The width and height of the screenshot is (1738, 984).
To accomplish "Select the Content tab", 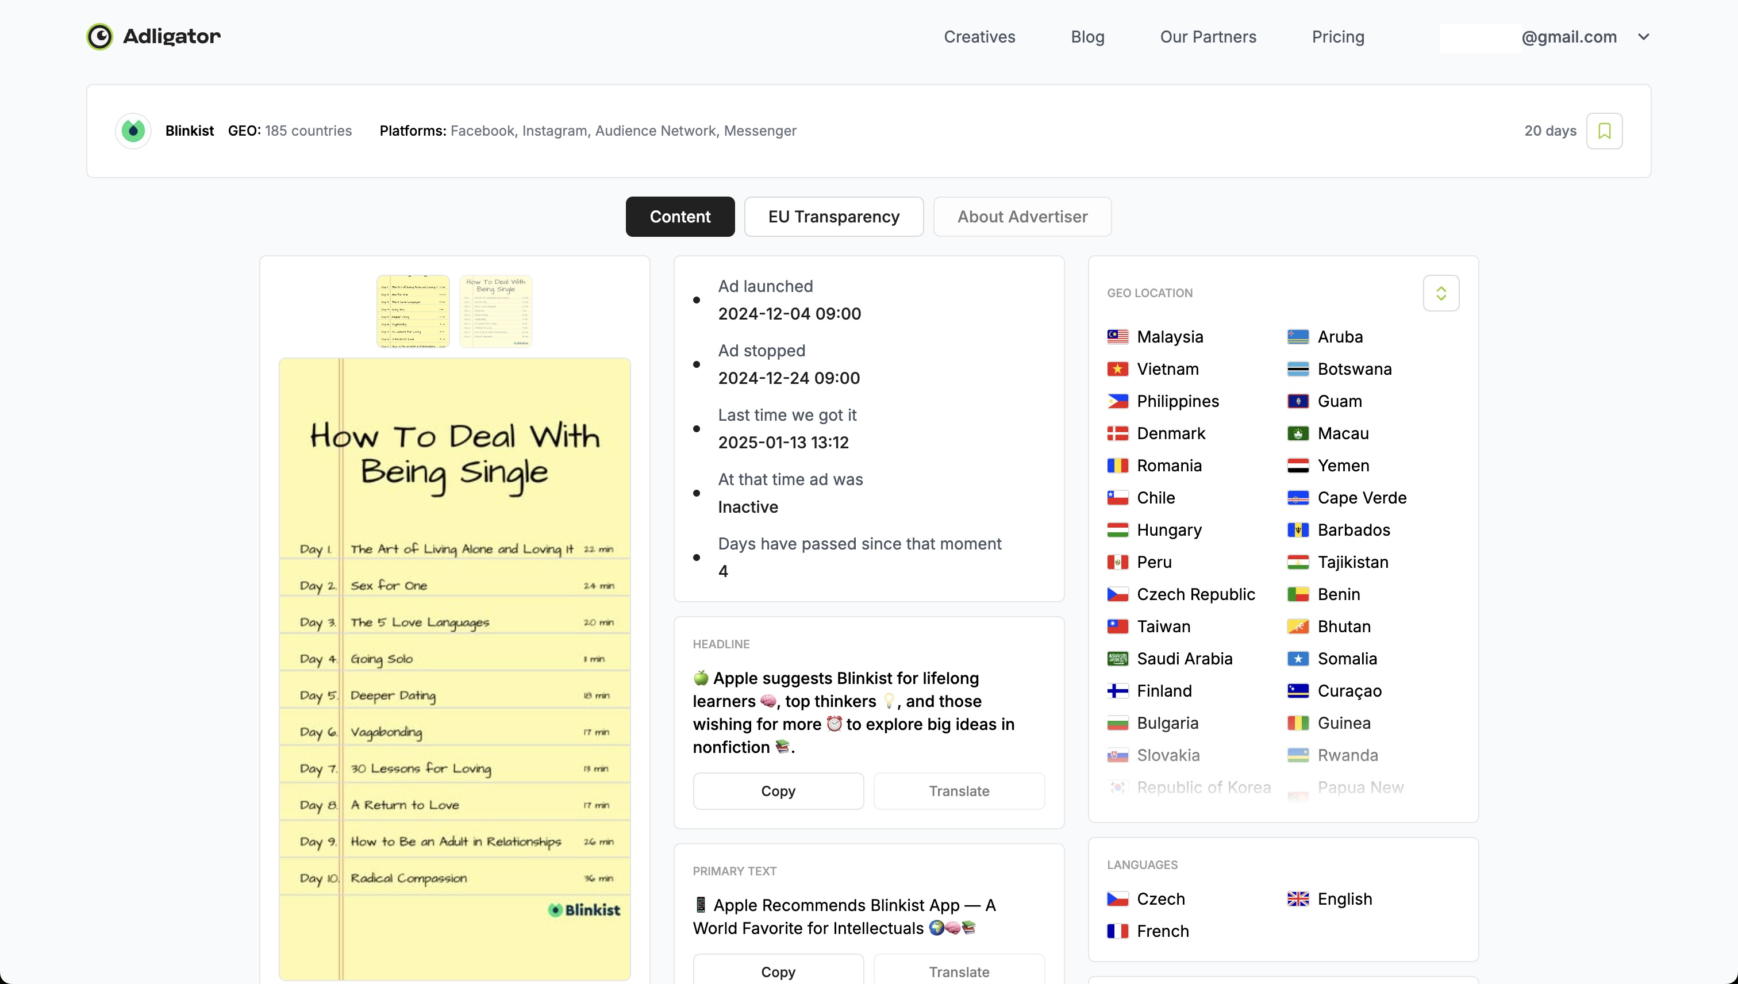I will point(680,216).
